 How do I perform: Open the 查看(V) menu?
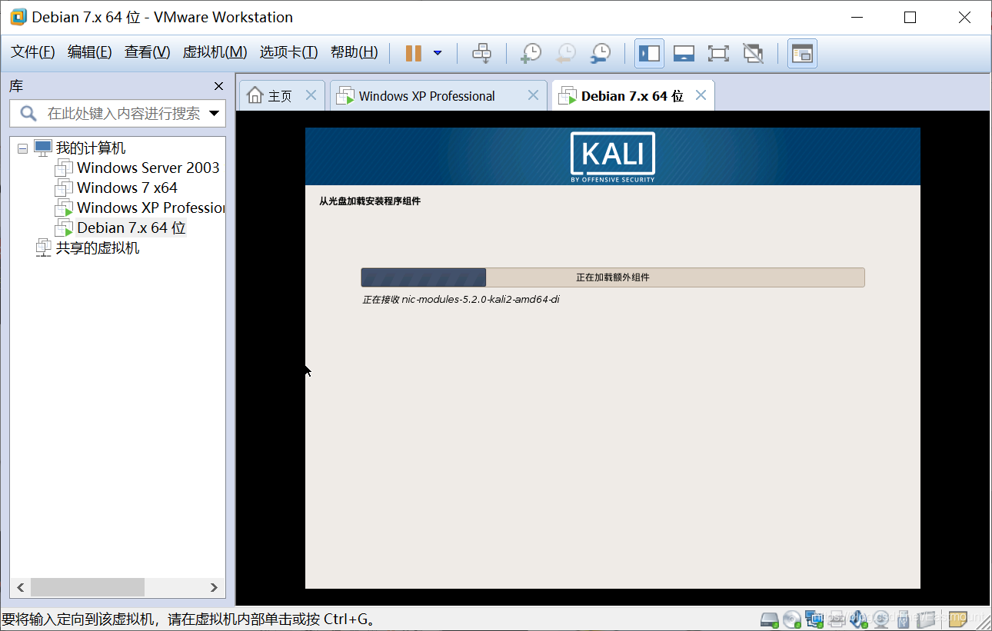click(148, 52)
